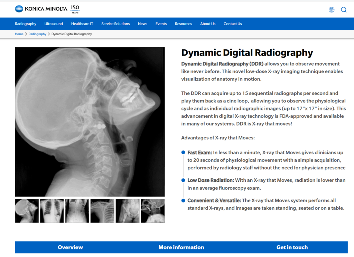354x257 pixels.
Task: Click the Dynamic Digital Radiography page heading
Action: tap(247, 53)
